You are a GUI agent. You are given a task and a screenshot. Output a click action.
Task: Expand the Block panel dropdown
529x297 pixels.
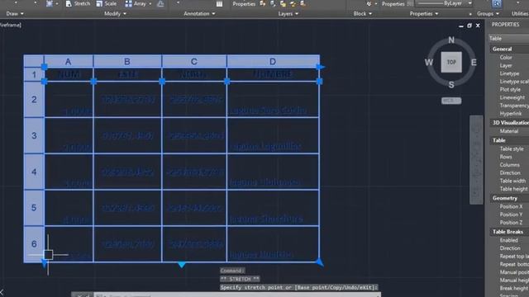tap(363, 14)
